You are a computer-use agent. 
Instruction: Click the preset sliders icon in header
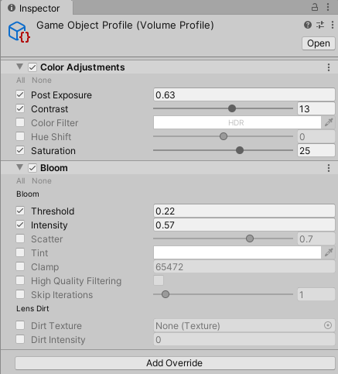point(320,25)
